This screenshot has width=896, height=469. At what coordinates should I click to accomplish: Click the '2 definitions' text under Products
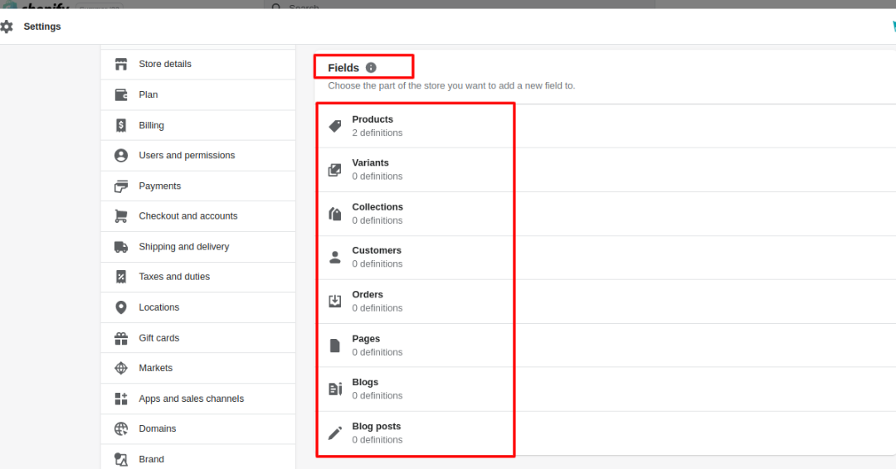point(377,133)
